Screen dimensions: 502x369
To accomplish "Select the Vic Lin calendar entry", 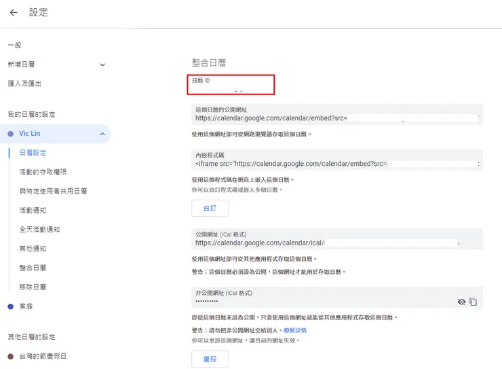I will (55, 134).
